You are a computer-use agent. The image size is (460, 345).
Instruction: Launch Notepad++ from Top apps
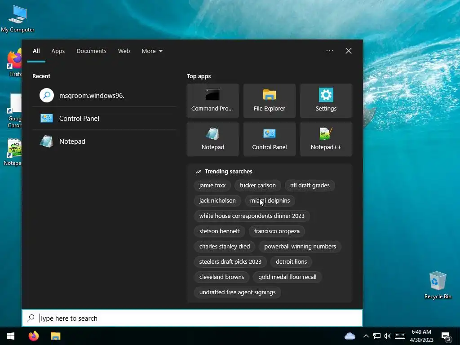pos(326,139)
